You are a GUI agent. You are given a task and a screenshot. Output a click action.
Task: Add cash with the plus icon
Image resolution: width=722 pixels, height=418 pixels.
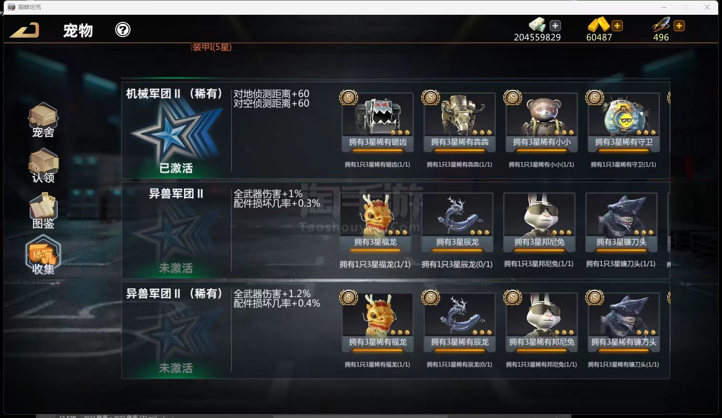pos(555,26)
